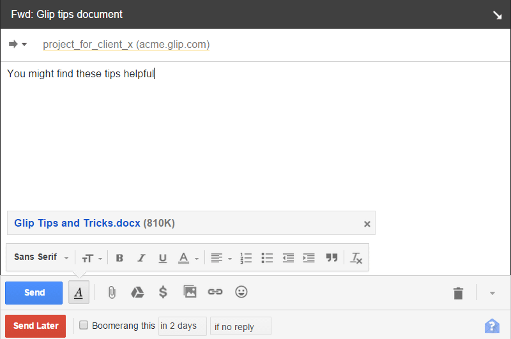Screen dimensions: 511x339
Task: Discard draft with trash icon
Action: [x=458, y=293]
